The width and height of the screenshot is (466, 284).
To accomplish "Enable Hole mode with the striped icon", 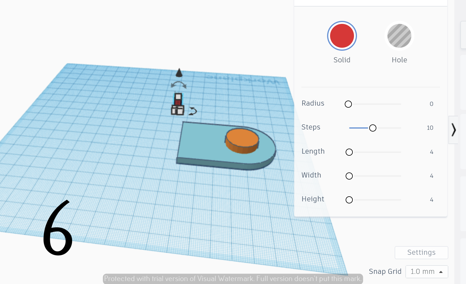I will 399,36.
